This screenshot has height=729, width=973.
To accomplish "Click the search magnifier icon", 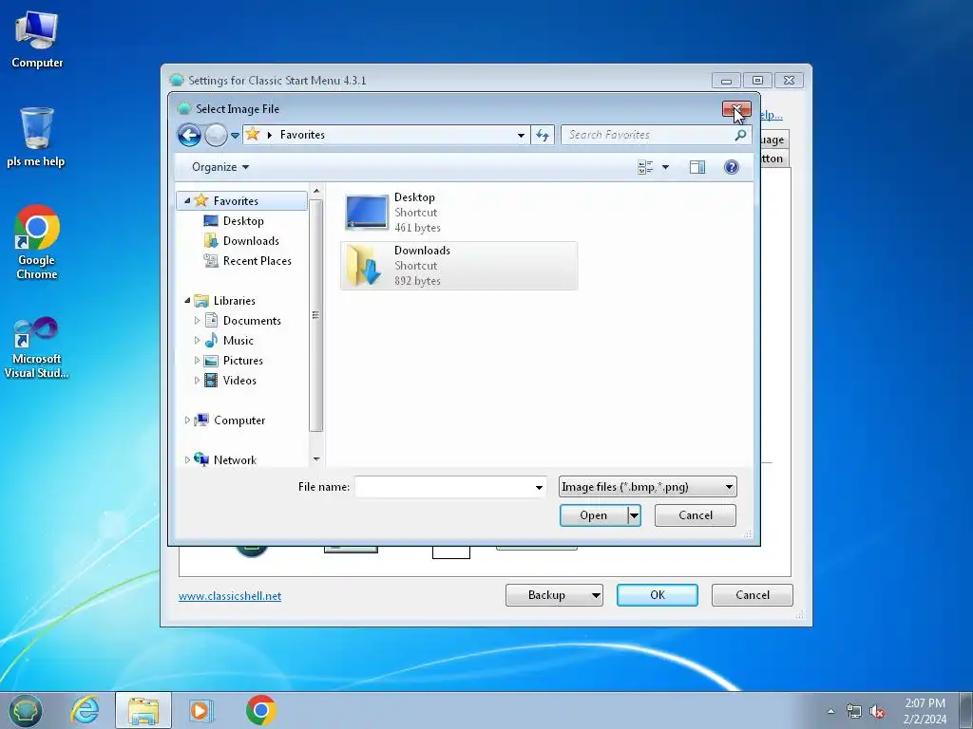I will [740, 135].
